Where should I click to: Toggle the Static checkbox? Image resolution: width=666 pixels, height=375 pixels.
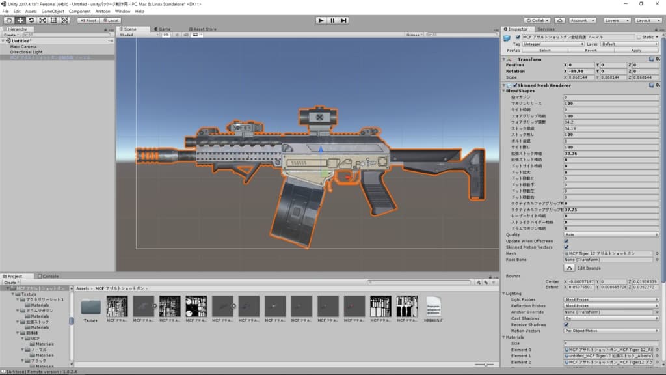(x=639, y=37)
